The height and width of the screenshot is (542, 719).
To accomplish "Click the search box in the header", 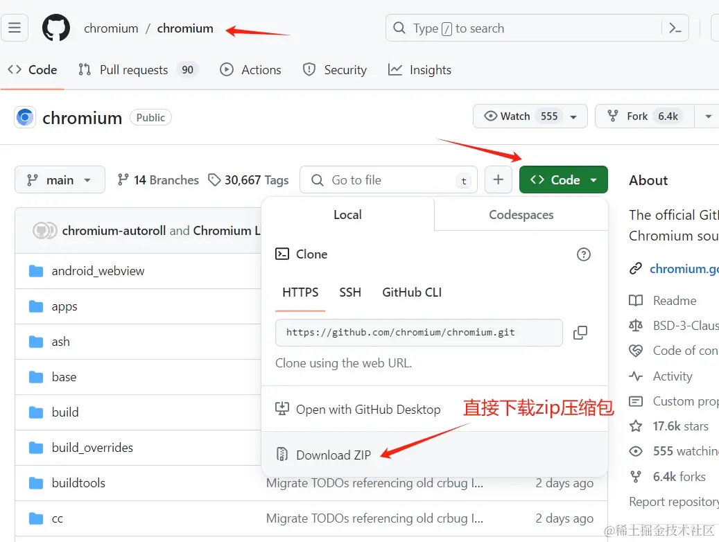I will pyautogui.click(x=537, y=28).
